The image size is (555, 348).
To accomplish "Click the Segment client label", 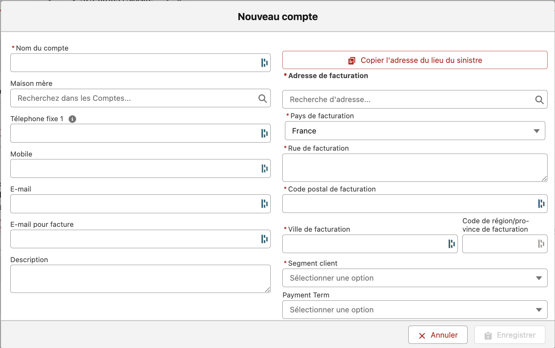I will point(313,263).
